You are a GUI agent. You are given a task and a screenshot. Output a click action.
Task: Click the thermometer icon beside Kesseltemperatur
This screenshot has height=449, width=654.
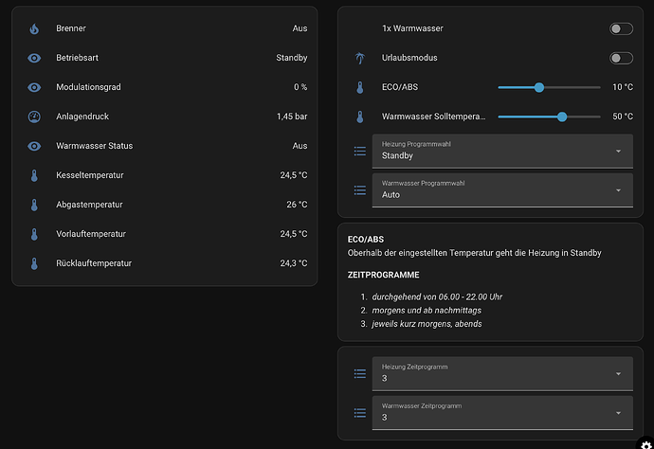tap(34, 175)
